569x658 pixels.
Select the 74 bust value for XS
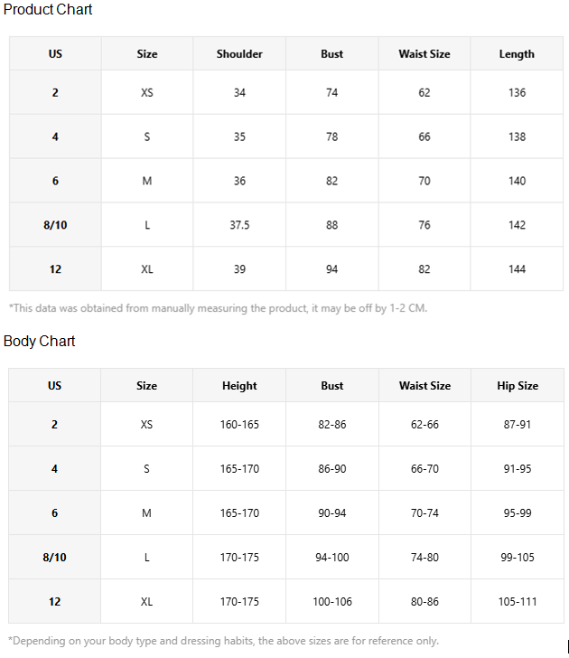tap(332, 92)
